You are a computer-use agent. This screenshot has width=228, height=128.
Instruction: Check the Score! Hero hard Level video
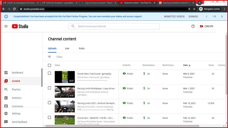click(x=50, y=73)
